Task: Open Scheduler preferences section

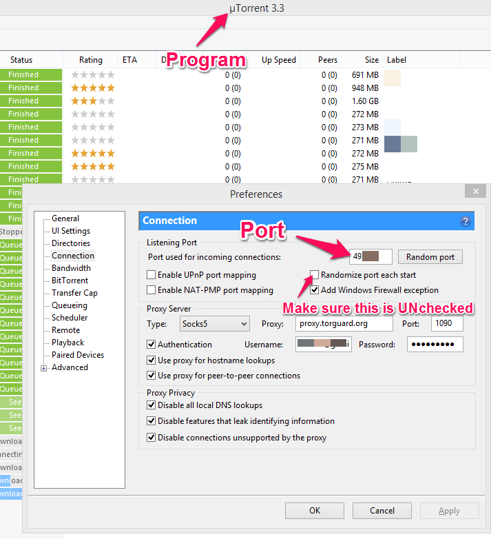Action: (x=70, y=318)
